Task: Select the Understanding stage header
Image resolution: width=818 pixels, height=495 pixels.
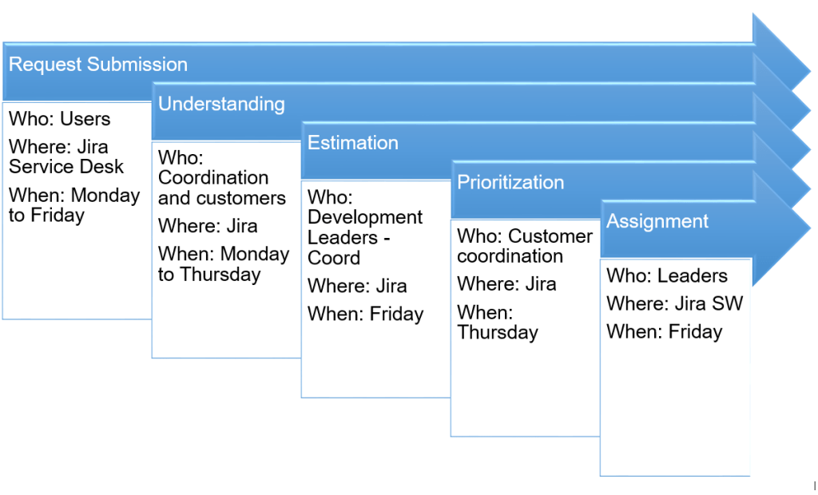Action: [221, 104]
